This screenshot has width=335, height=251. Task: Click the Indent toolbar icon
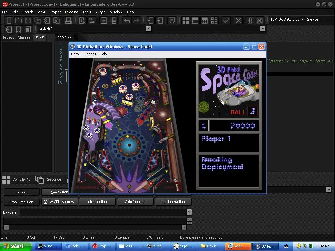tap(150, 21)
